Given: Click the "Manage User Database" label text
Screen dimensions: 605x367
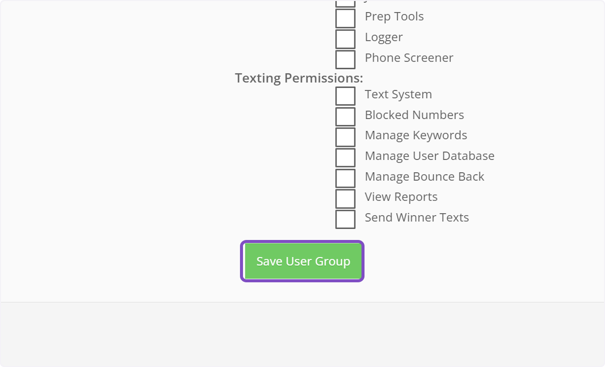Looking at the screenshot, I should click(x=429, y=156).
